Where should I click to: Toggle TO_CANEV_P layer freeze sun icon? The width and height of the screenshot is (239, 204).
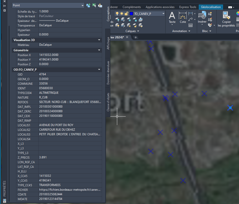pyautogui.click(x=122, y=14)
